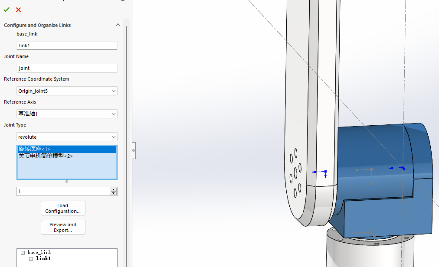
Task: Click the property panel vertical scrollbar
Action: [127, 146]
